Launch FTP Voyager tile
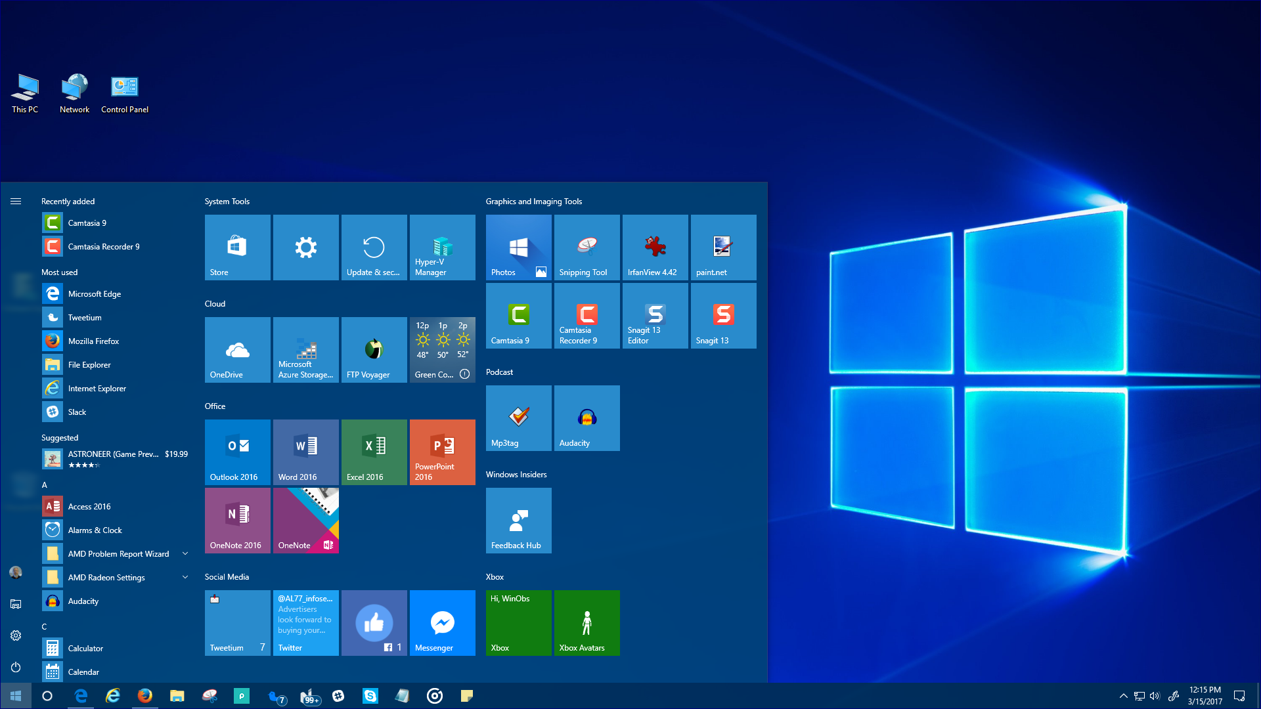 coord(374,350)
